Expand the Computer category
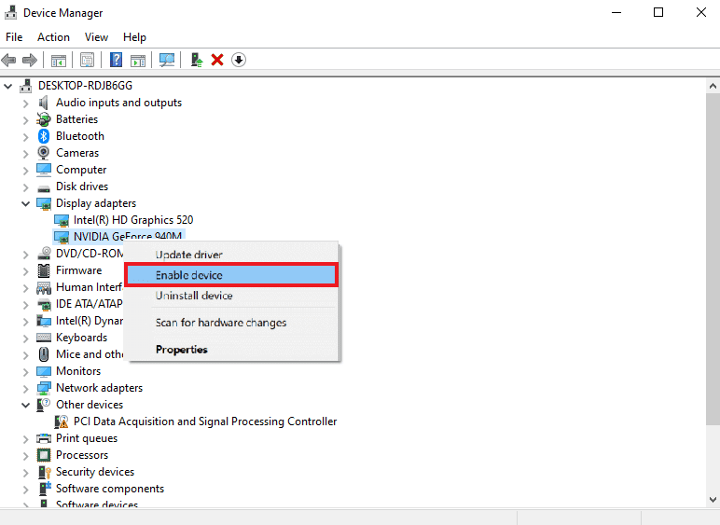This screenshot has width=720, height=525. pyautogui.click(x=26, y=171)
